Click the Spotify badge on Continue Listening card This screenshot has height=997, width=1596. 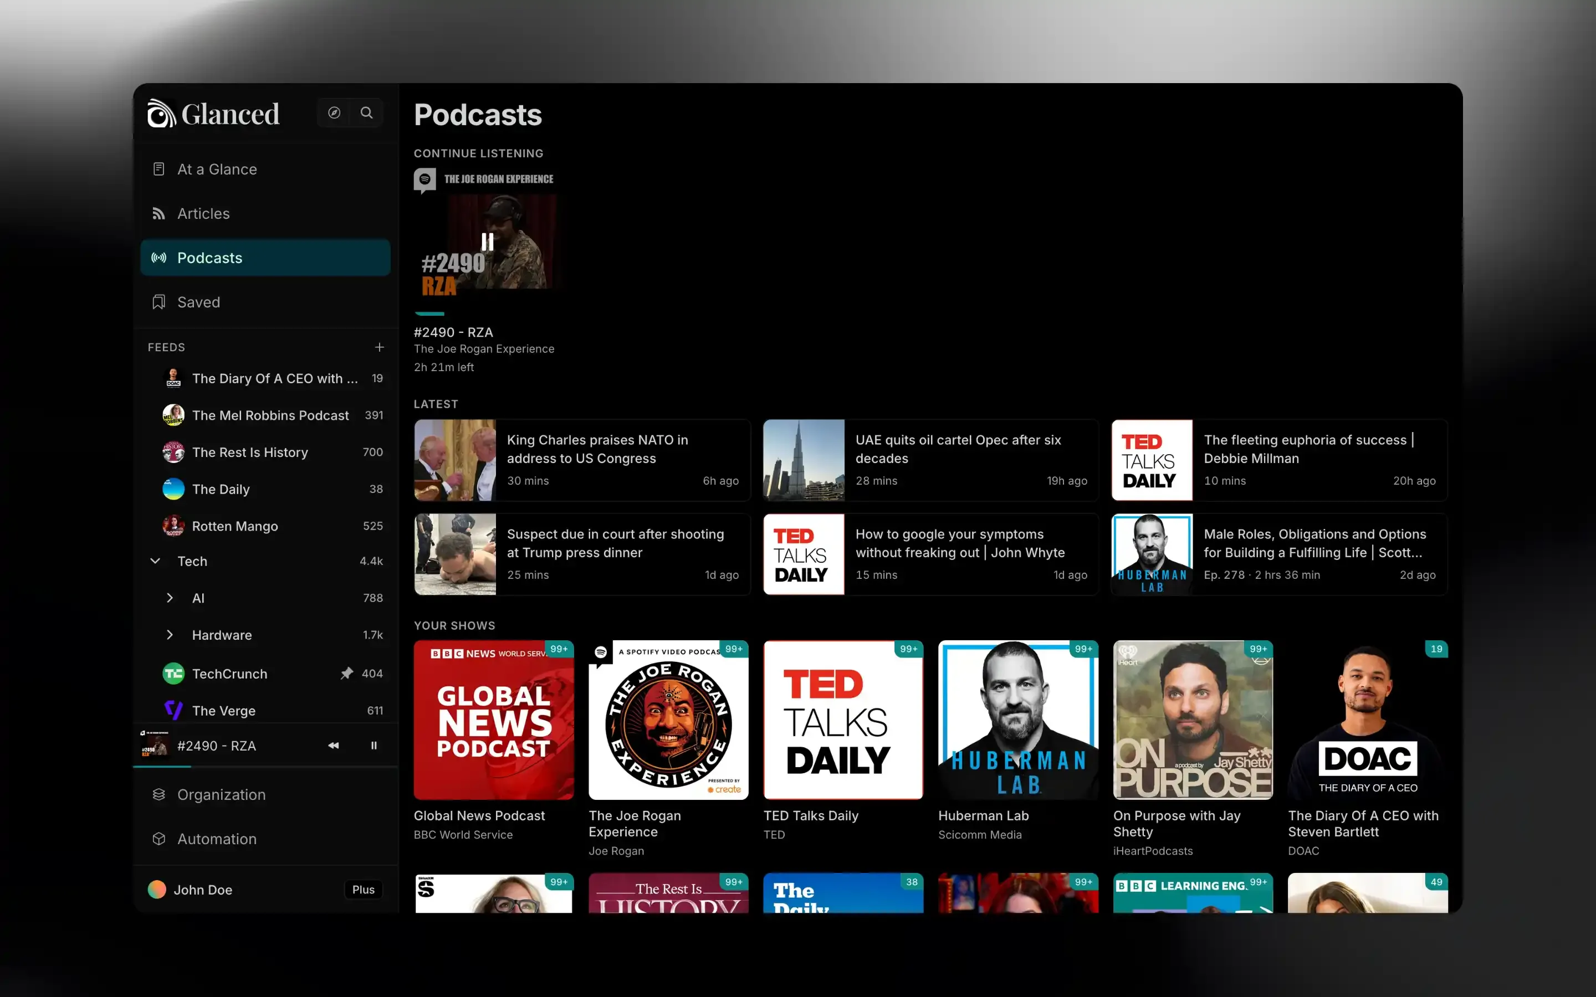424,179
